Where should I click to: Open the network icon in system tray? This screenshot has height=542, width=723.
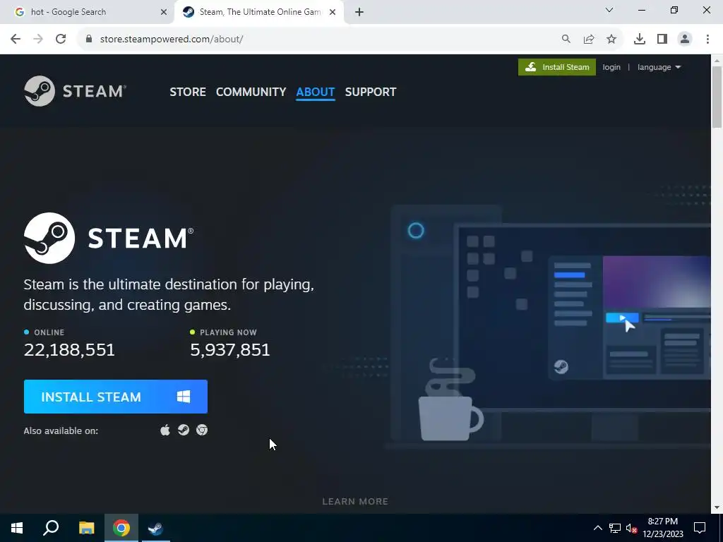[x=615, y=528]
